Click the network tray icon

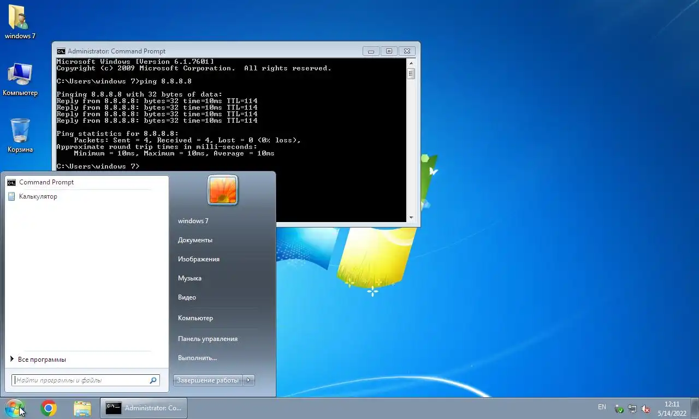pos(632,409)
